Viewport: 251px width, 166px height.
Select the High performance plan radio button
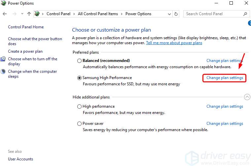tap(79, 106)
